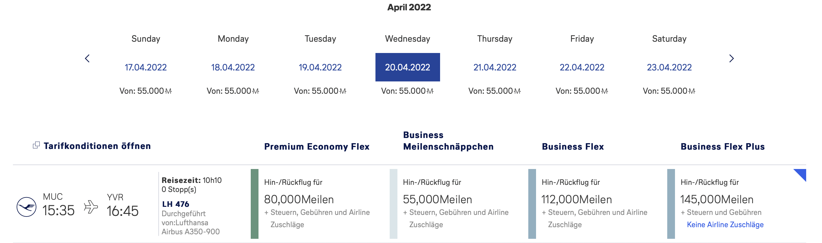Select Tuesday 19.04.2022 date tab
Viewport: 822px width, 243px height.
click(x=320, y=67)
